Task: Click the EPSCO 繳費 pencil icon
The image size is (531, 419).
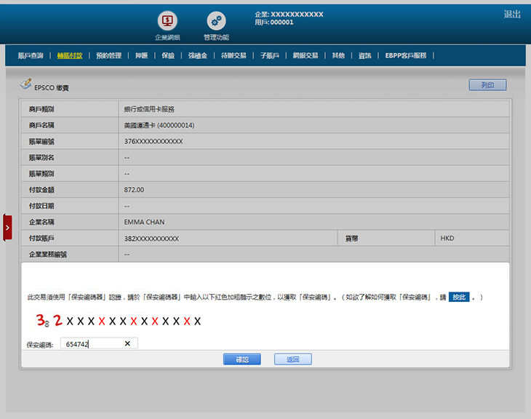Action: tap(26, 84)
